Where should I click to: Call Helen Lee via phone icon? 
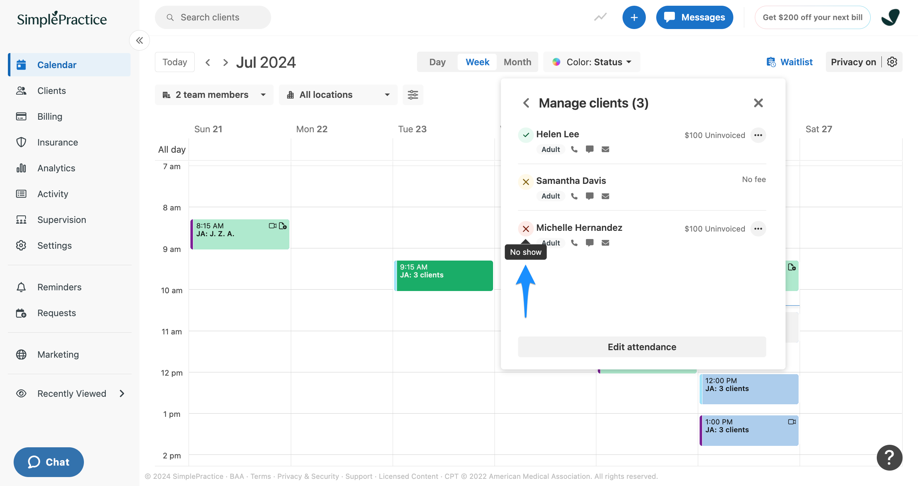[x=574, y=149]
